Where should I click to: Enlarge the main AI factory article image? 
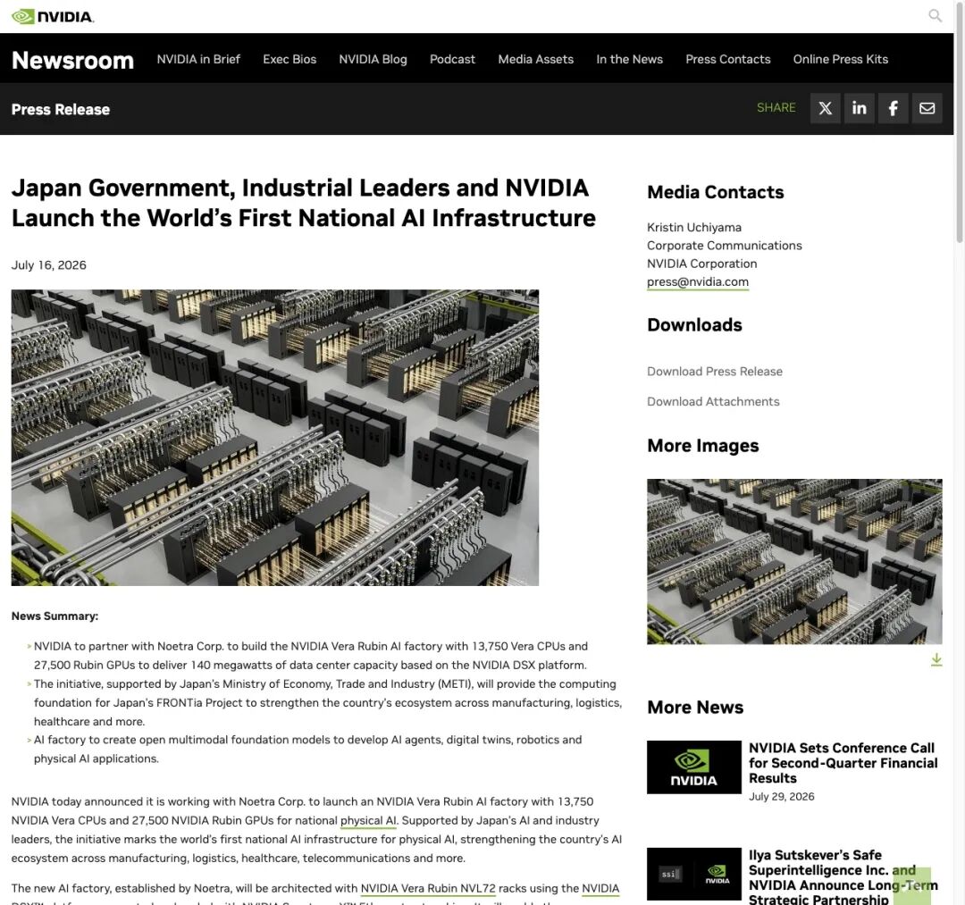(x=274, y=438)
